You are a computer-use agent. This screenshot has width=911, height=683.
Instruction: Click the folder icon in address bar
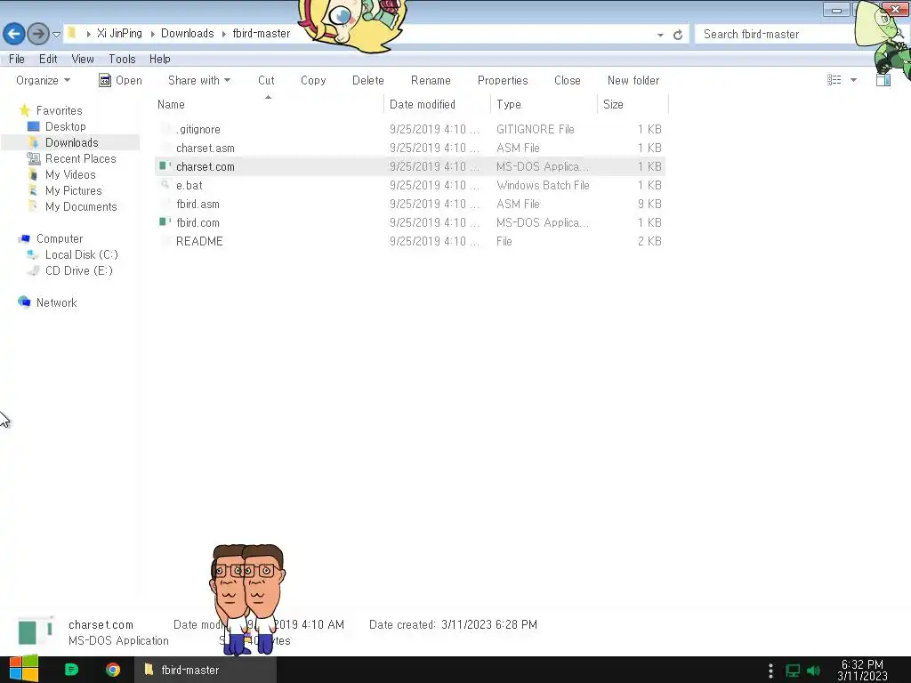coord(72,33)
